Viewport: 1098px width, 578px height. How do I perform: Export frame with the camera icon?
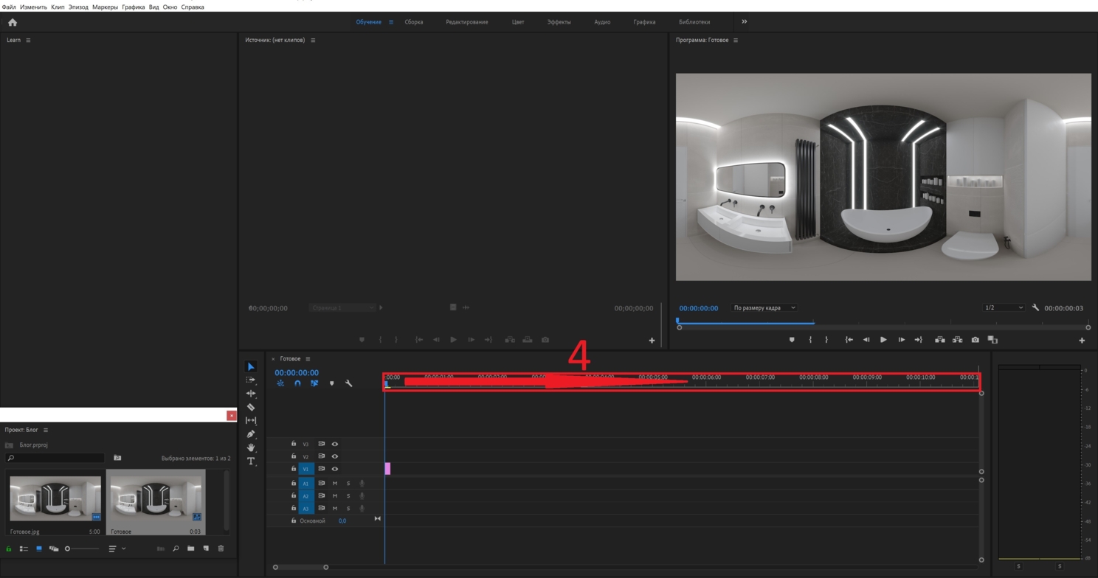pyautogui.click(x=976, y=340)
